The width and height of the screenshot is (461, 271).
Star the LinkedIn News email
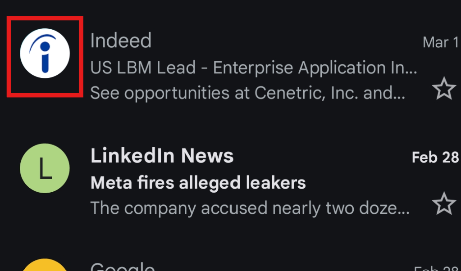click(444, 204)
